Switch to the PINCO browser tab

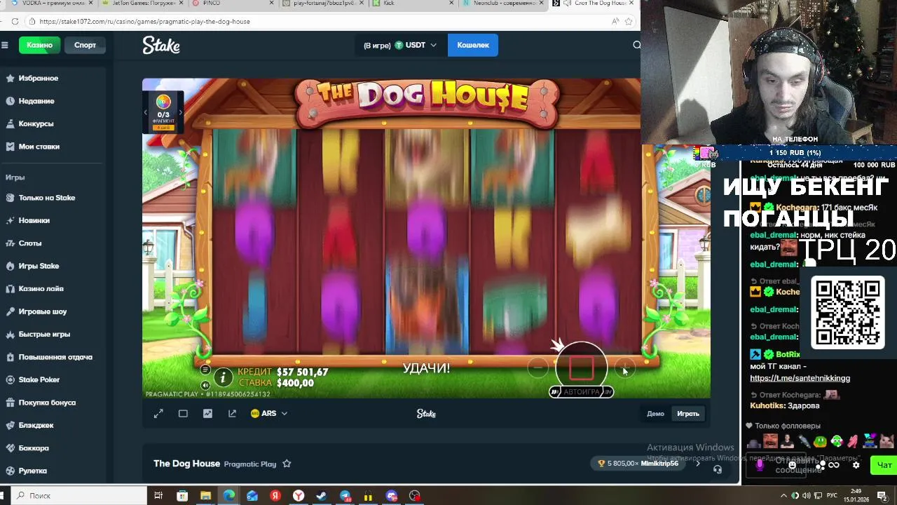(x=231, y=4)
